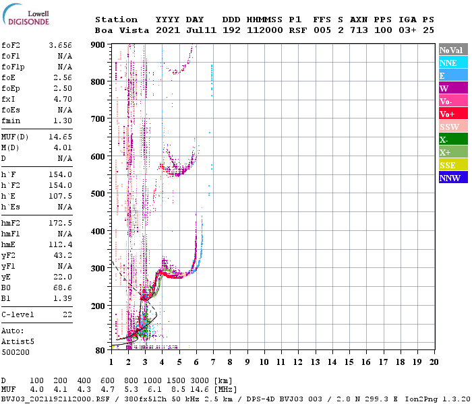This screenshot has width=472, height=404.
Task: Click the DPS-4D BVJ03 003 instrument text
Action: point(284,399)
